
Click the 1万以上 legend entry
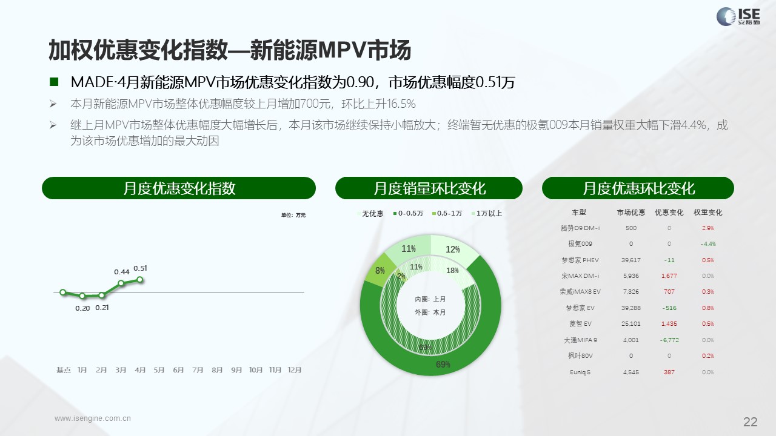486,214
